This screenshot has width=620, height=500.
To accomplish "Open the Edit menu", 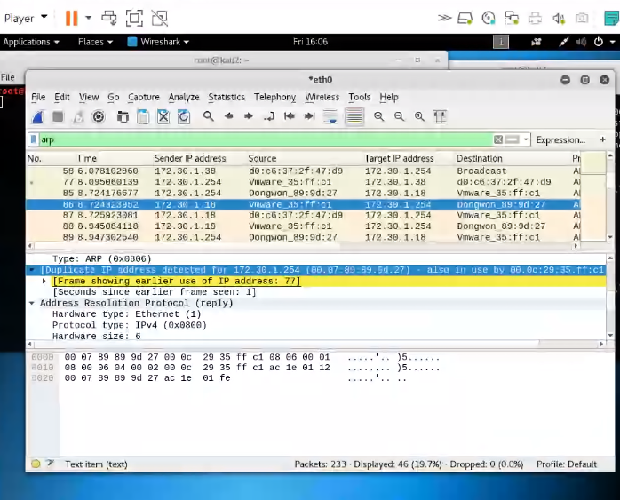I will coord(62,97).
